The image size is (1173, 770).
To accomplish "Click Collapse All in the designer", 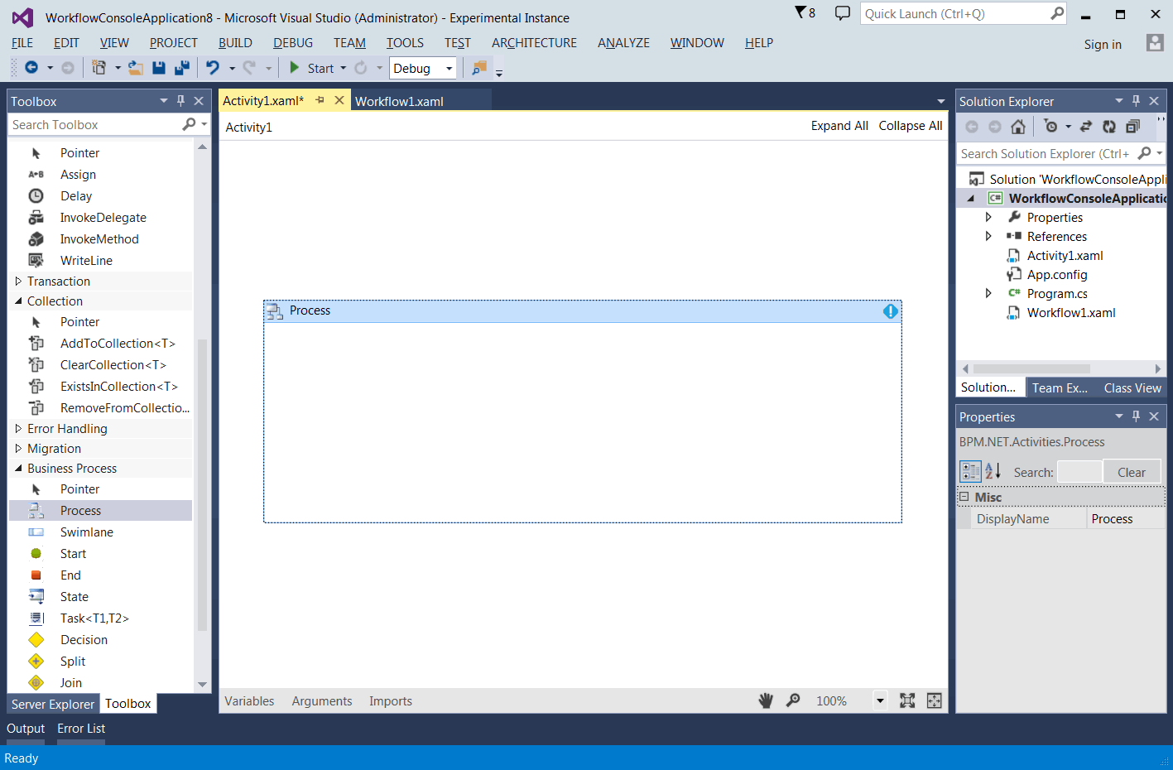I will tap(911, 126).
